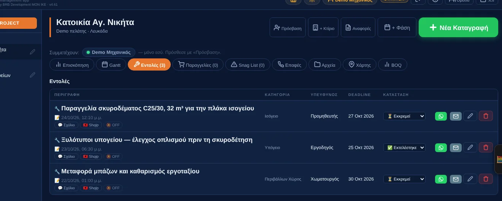The width and height of the screenshot is (502, 201).
Task: Share Ξυλότυποι υπογείου task on WhatsApp
Action: [441, 148]
